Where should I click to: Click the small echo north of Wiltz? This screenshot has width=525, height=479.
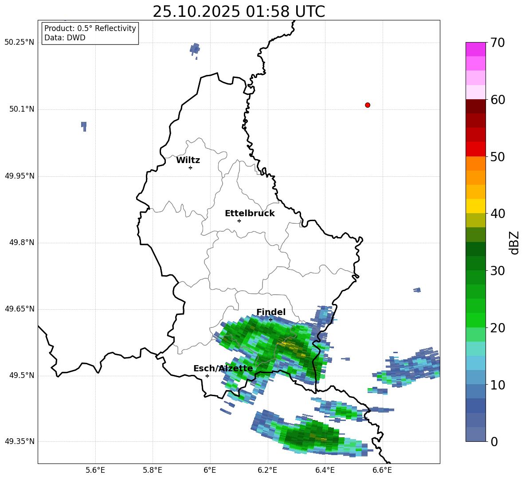click(x=195, y=50)
